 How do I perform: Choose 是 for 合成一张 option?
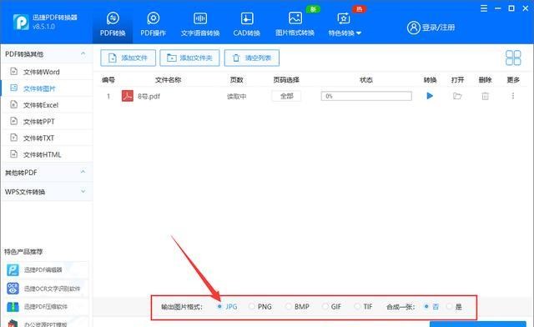pyautogui.click(x=450, y=307)
